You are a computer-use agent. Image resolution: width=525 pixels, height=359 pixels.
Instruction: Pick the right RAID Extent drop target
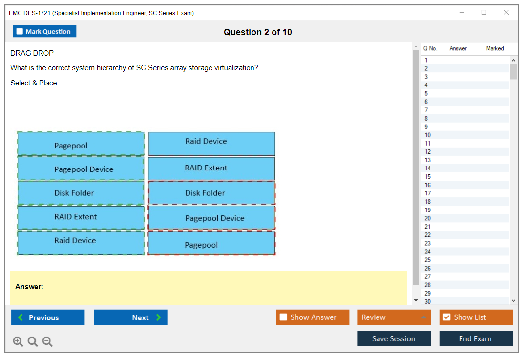click(x=211, y=168)
